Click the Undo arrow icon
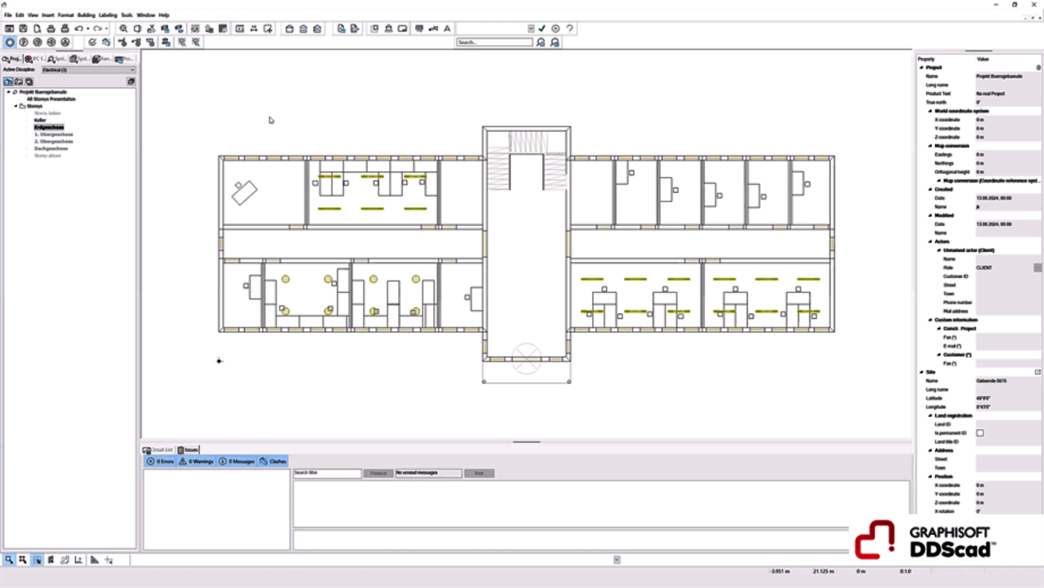The image size is (1044, 588). point(79,29)
